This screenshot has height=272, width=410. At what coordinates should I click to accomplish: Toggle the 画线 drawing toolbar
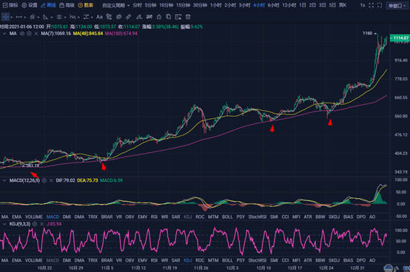pos(48,5)
